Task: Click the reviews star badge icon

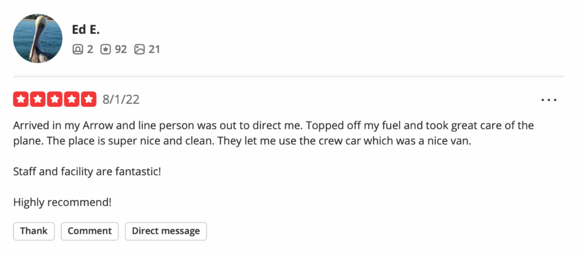Action: point(105,49)
